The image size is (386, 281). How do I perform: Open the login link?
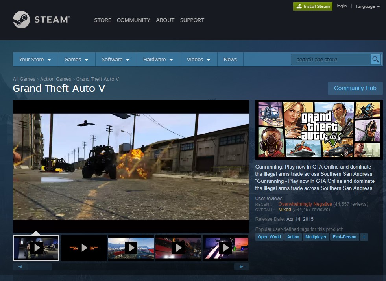(x=342, y=6)
